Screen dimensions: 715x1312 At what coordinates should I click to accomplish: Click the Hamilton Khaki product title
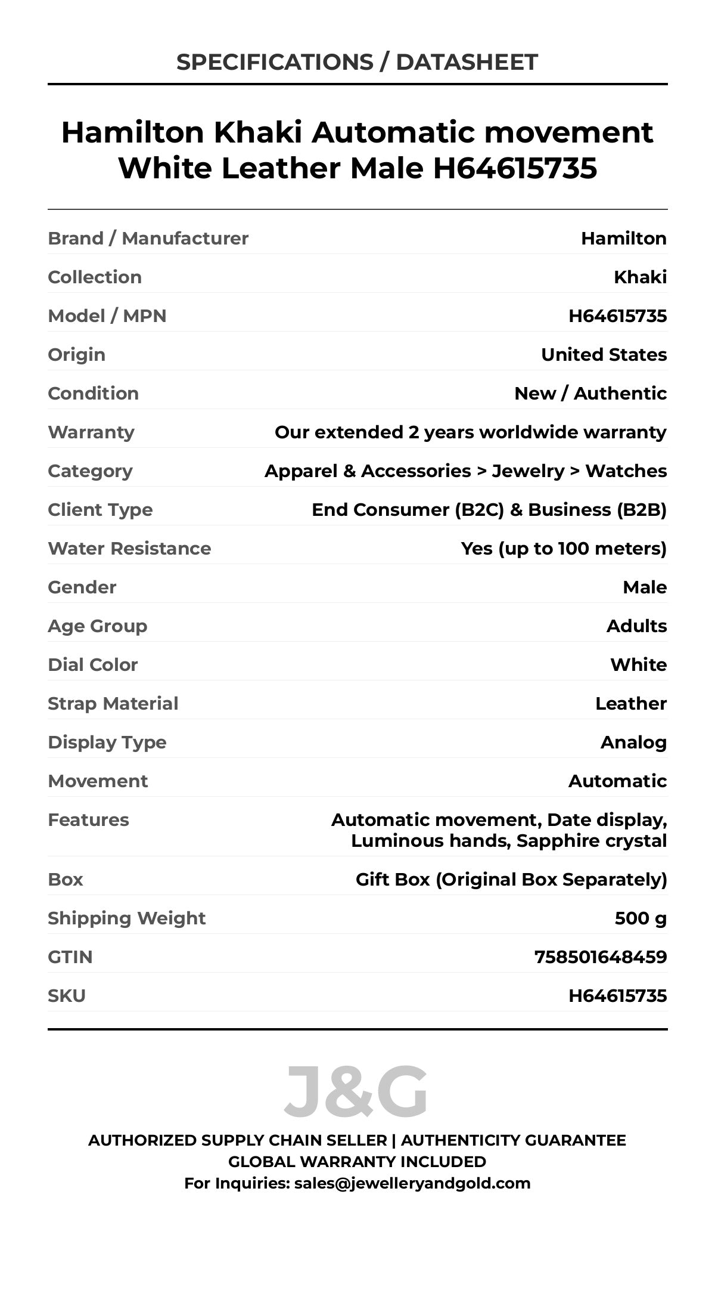(357, 150)
